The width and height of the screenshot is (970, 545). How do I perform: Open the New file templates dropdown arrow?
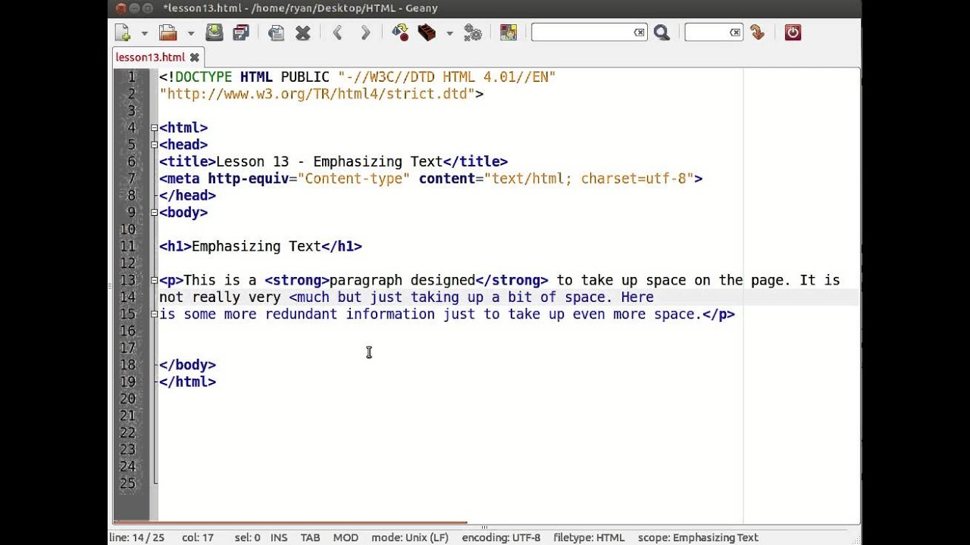(144, 33)
